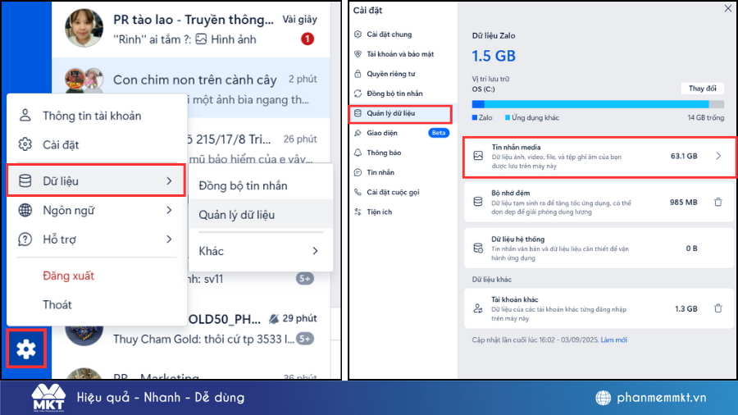Click the lock icon next to Quyền riêng tư
Image resolution: width=738 pixels, height=415 pixels.
tap(358, 74)
